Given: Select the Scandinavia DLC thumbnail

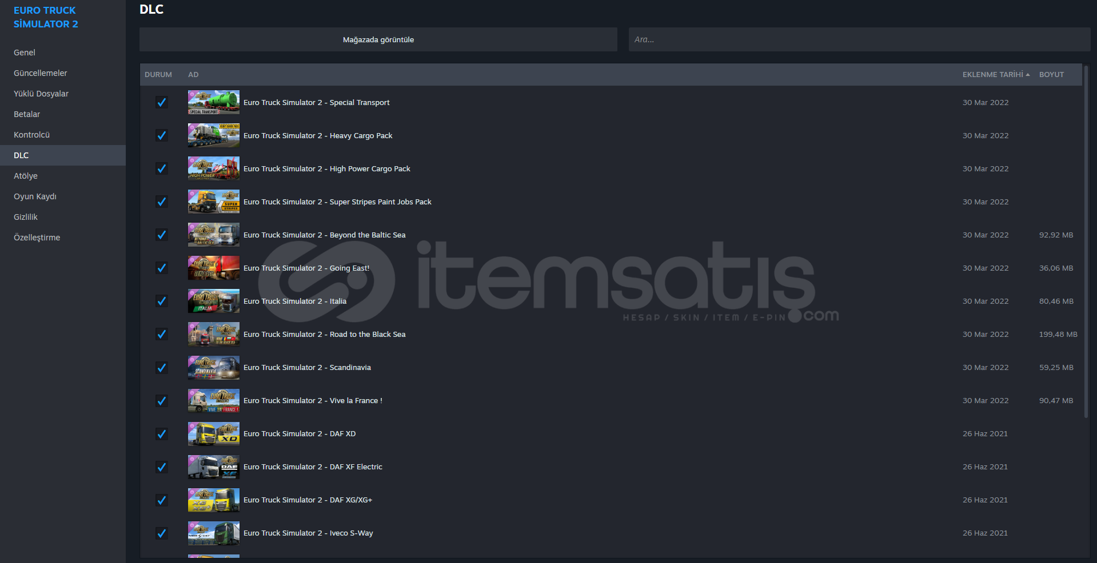Looking at the screenshot, I should click(x=214, y=367).
